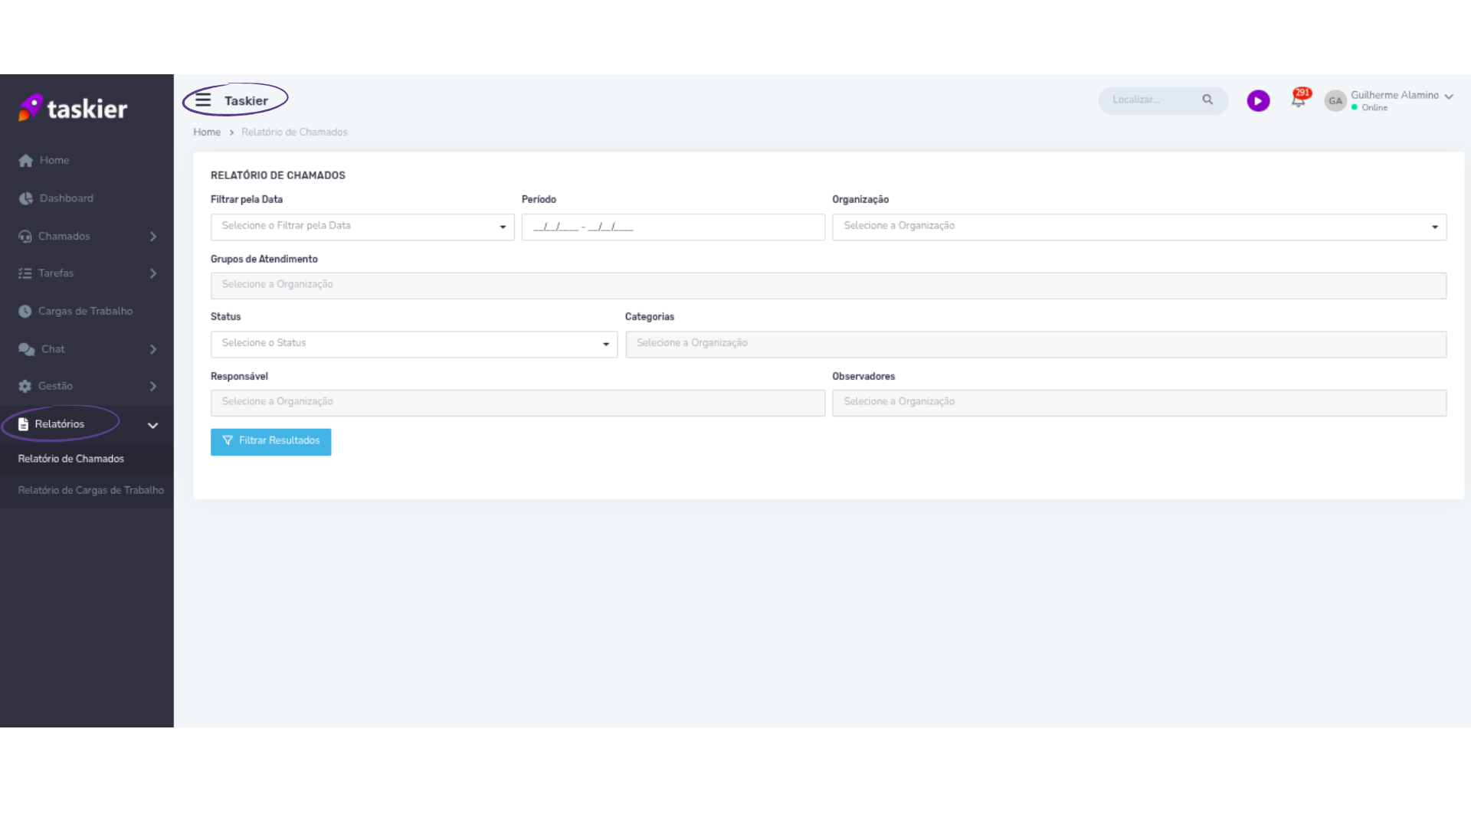Open the Organização dropdown
This screenshot has width=1471, height=827.
1138,227
